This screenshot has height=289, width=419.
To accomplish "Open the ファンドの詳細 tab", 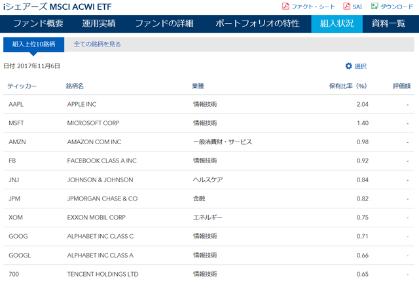I will click(164, 24).
